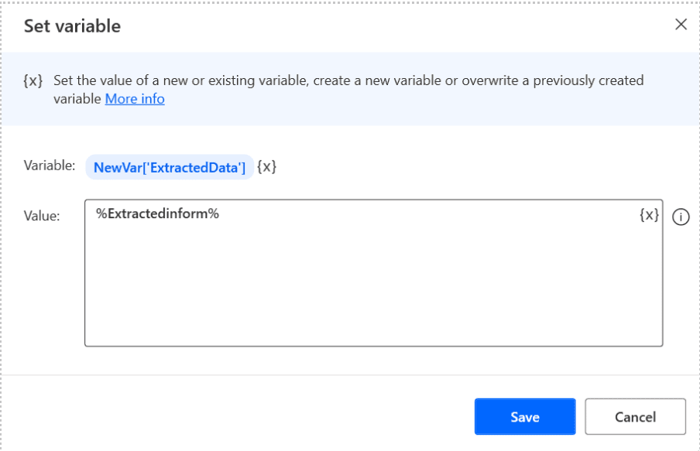This screenshot has height=451, width=700.
Task: Close the Set variable dialog
Action: [x=681, y=24]
